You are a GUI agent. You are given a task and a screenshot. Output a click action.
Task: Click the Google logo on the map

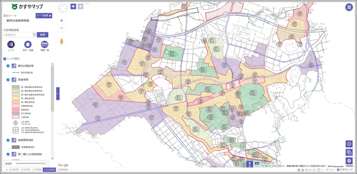[x=63, y=165]
